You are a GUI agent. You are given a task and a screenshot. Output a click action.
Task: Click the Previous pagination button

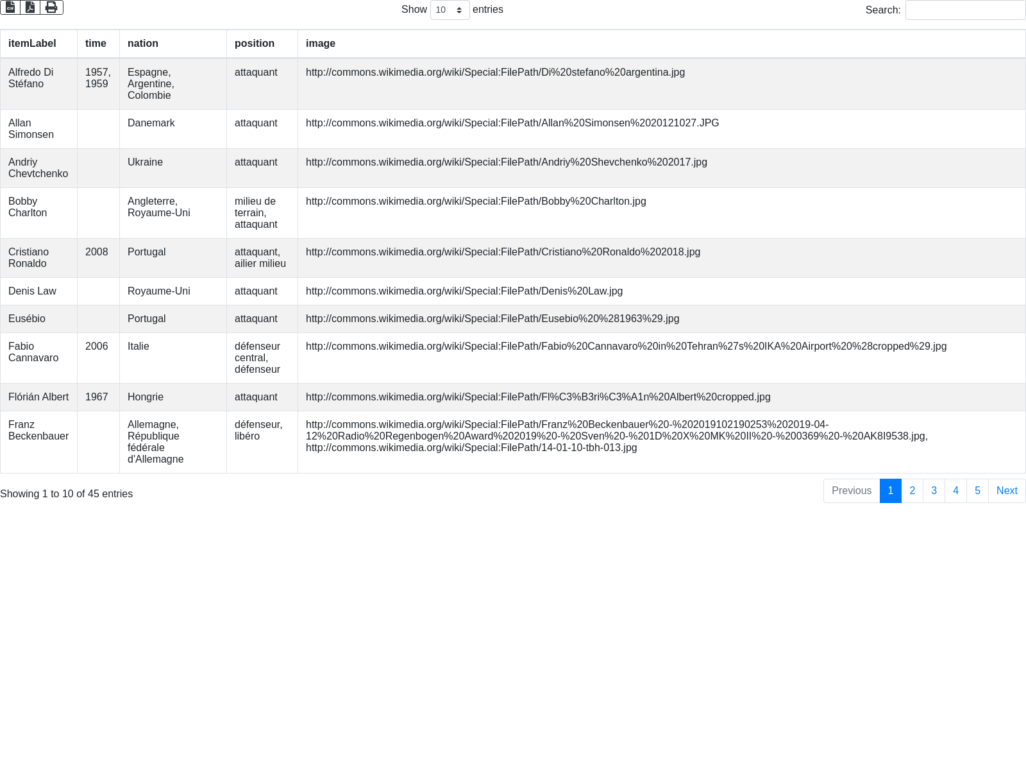851,491
